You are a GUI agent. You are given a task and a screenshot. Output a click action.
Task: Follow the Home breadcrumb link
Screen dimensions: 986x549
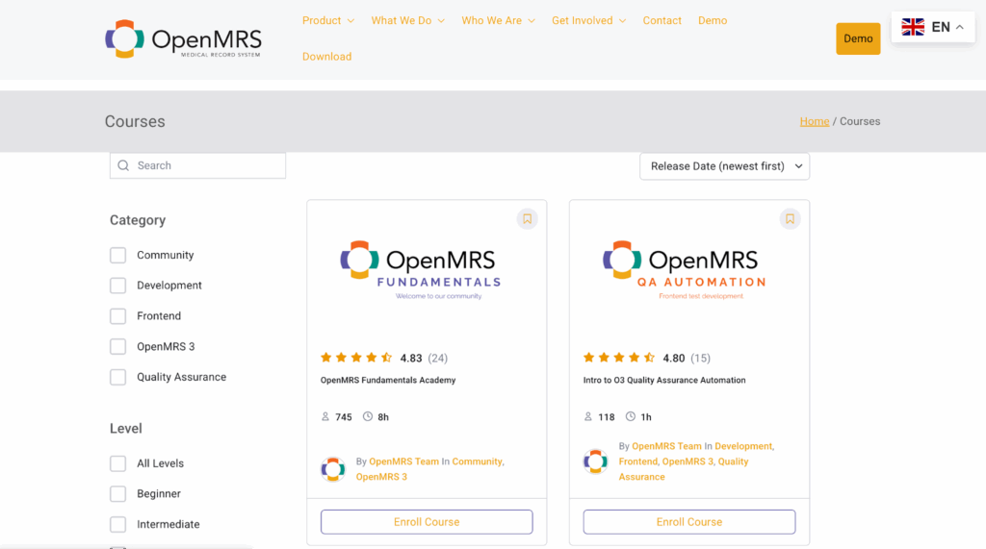(x=815, y=121)
